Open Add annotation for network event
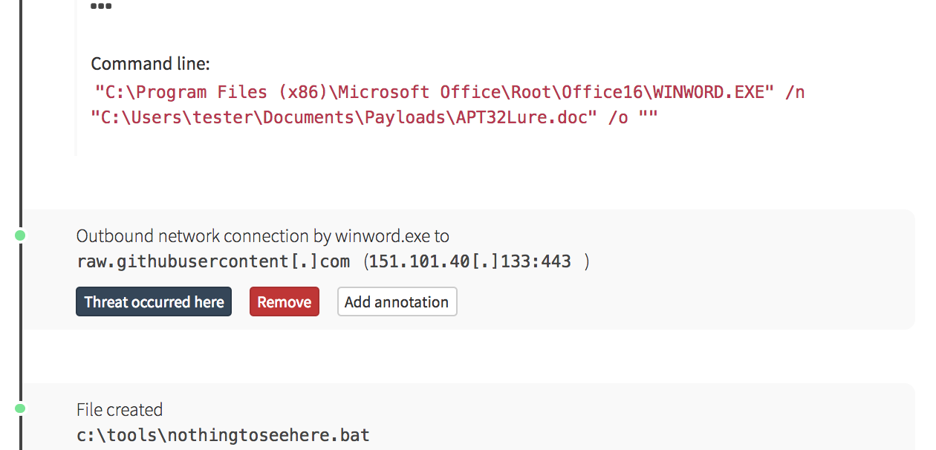 [x=397, y=302]
